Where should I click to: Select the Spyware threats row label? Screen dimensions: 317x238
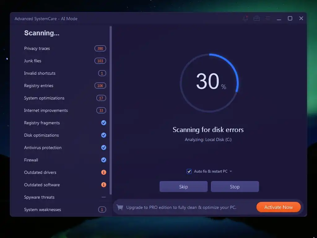pyautogui.click(x=39, y=197)
